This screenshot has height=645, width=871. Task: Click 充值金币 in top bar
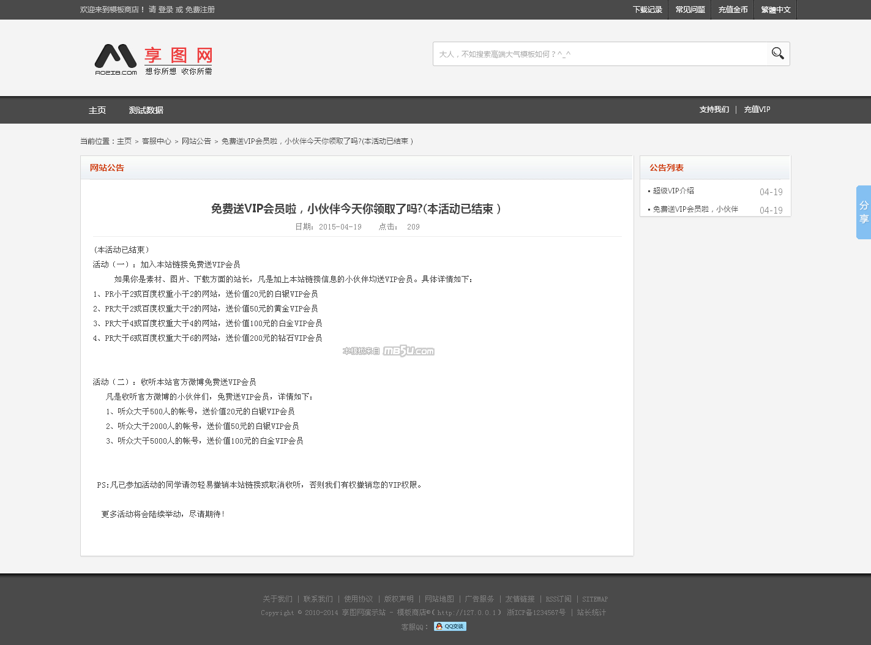coord(733,10)
